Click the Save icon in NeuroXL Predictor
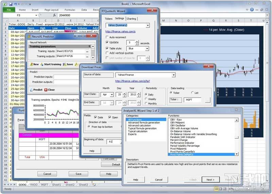Screen dimensions: 272x194 (x=64, y=64)
